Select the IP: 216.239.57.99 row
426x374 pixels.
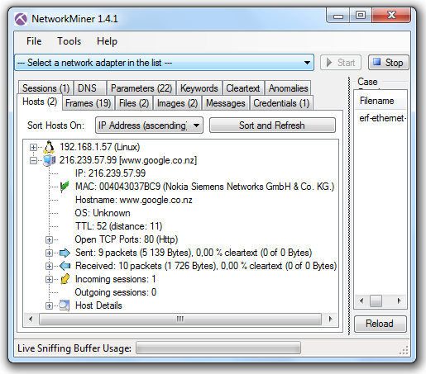(x=110, y=173)
